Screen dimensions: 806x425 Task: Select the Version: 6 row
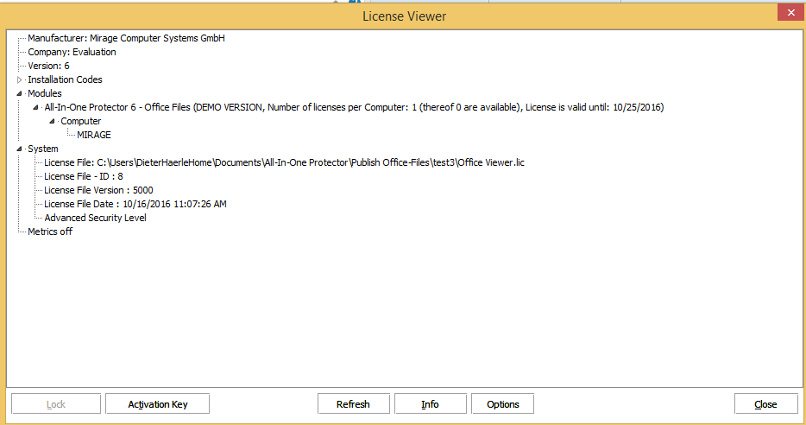[48, 66]
